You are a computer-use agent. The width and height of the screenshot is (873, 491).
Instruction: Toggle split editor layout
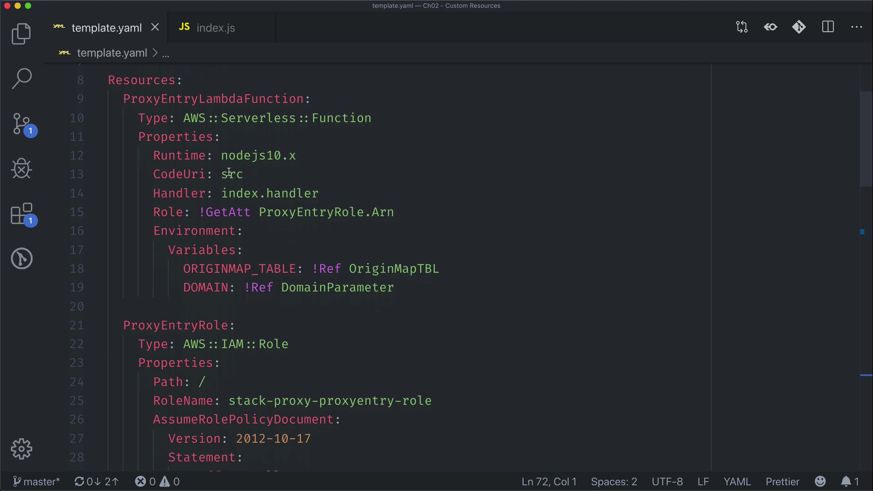click(x=828, y=27)
